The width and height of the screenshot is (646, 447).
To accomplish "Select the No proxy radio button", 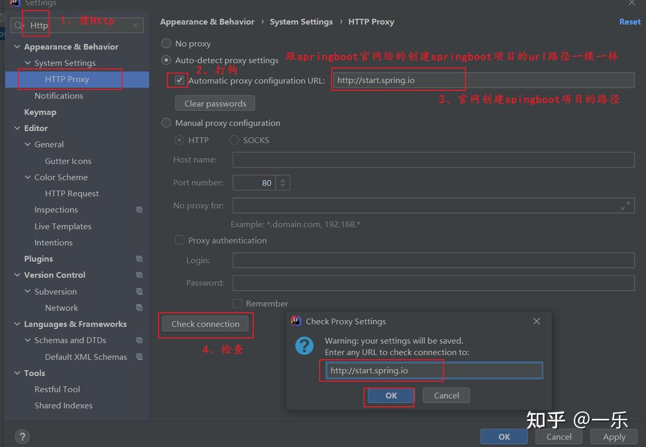I will pos(166,43).
